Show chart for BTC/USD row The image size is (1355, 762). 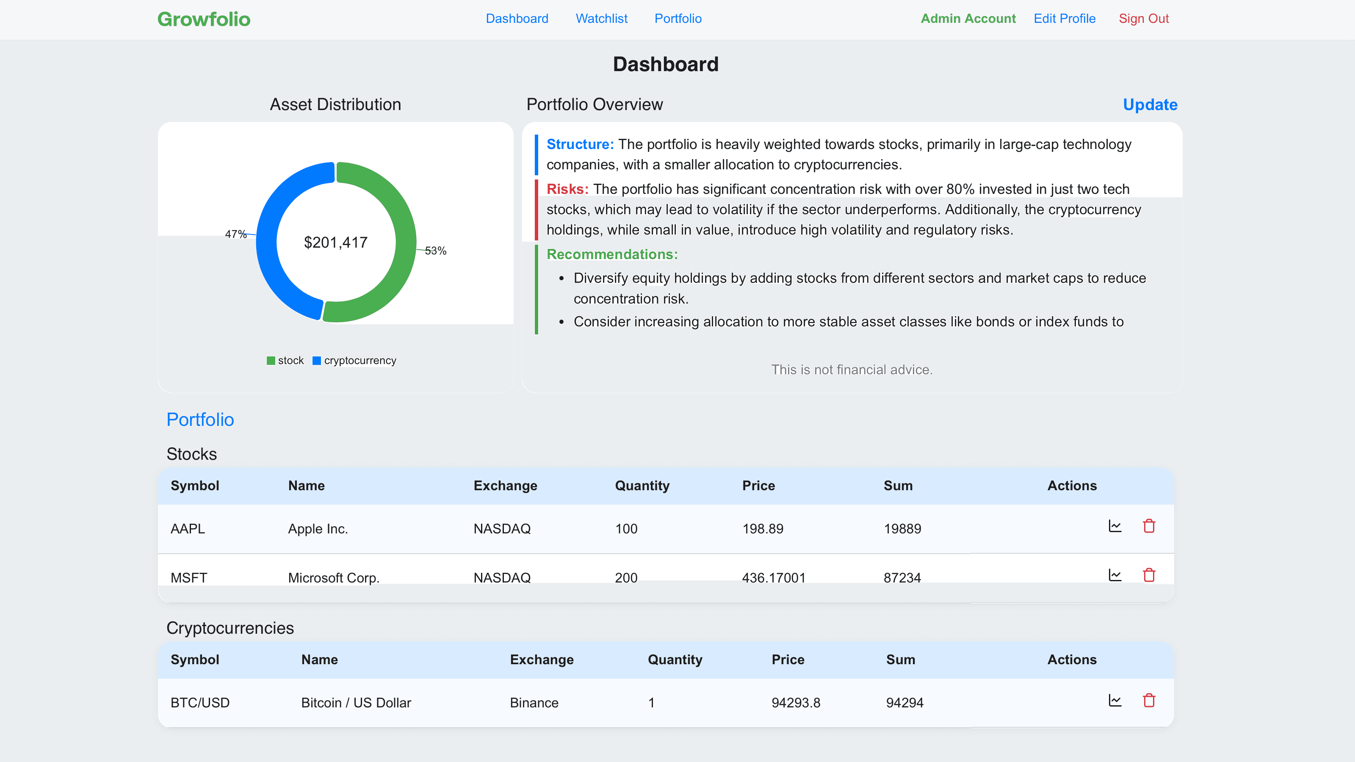pos(1114,701)
